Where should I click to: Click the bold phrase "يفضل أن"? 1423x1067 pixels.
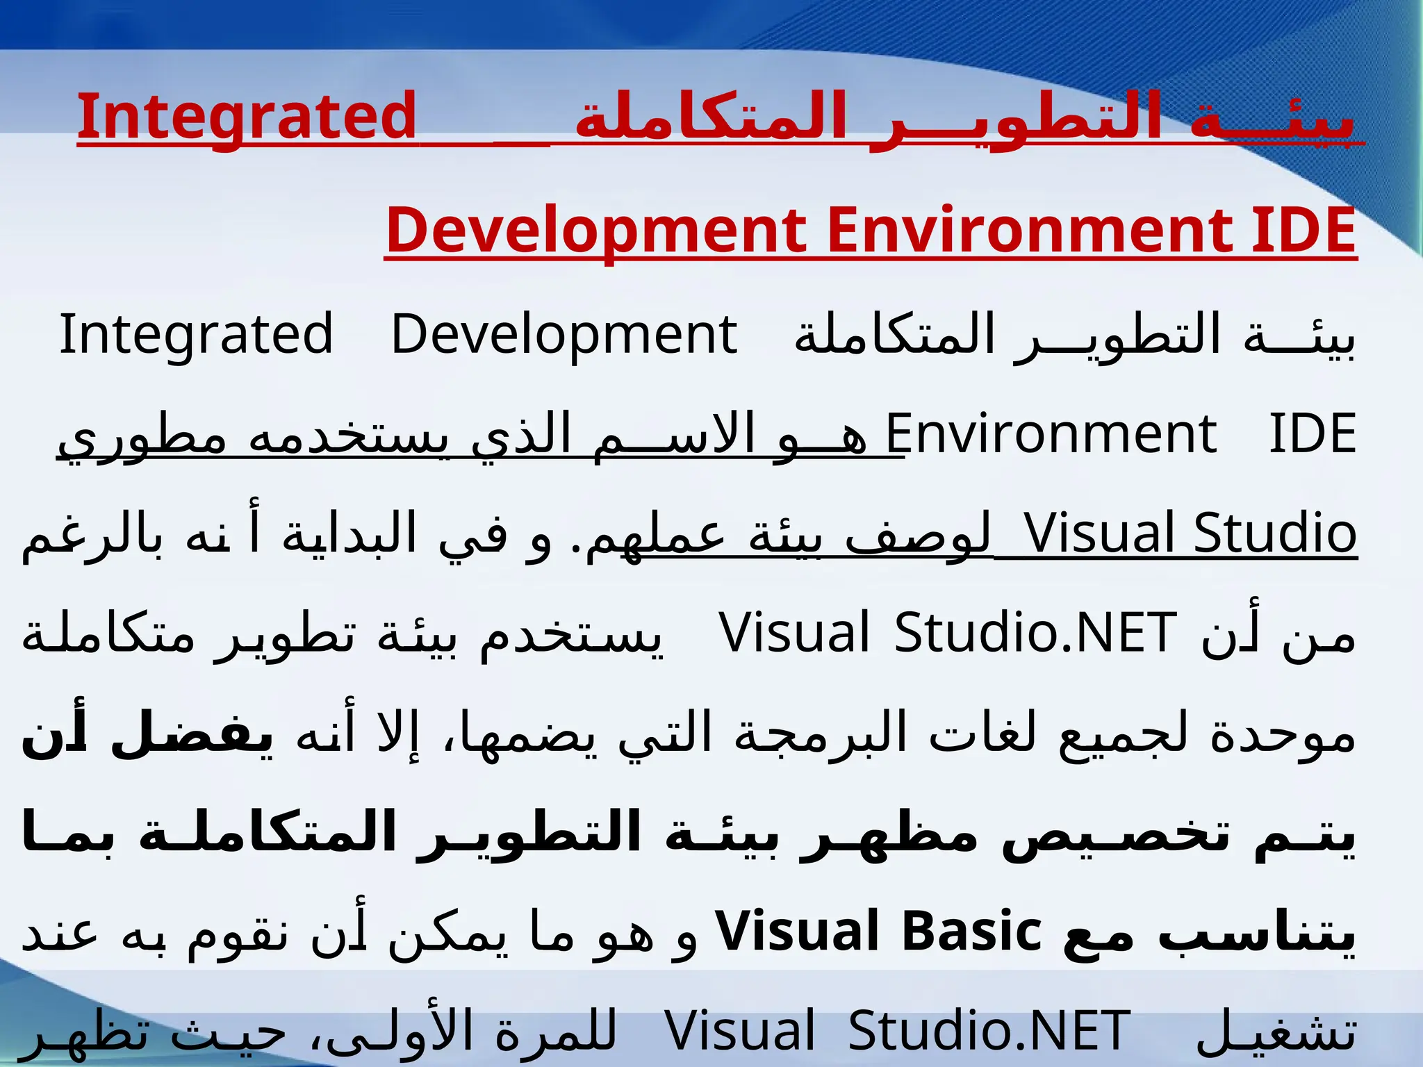click(147, 732)
